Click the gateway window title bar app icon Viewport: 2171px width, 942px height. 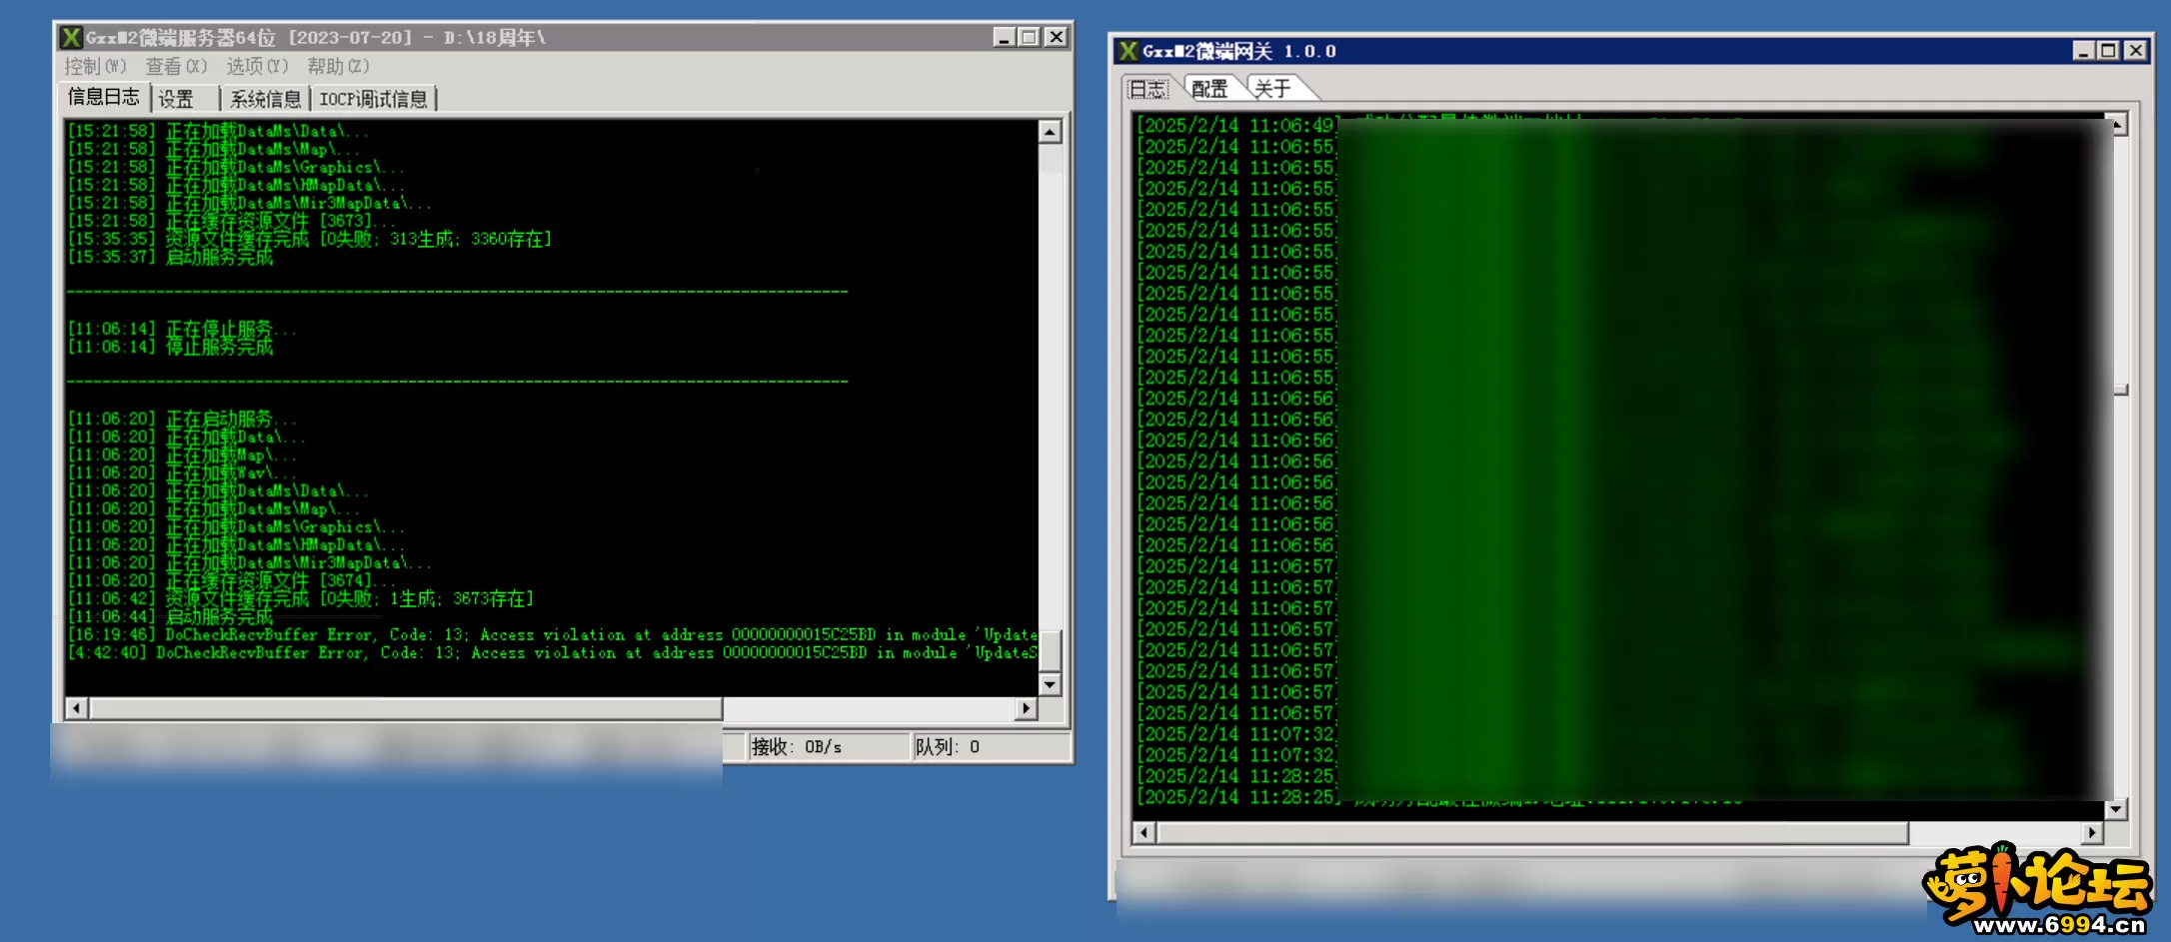(x=1128, y=51)
